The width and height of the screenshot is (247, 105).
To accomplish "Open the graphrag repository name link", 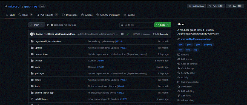I will coord(31,7).
